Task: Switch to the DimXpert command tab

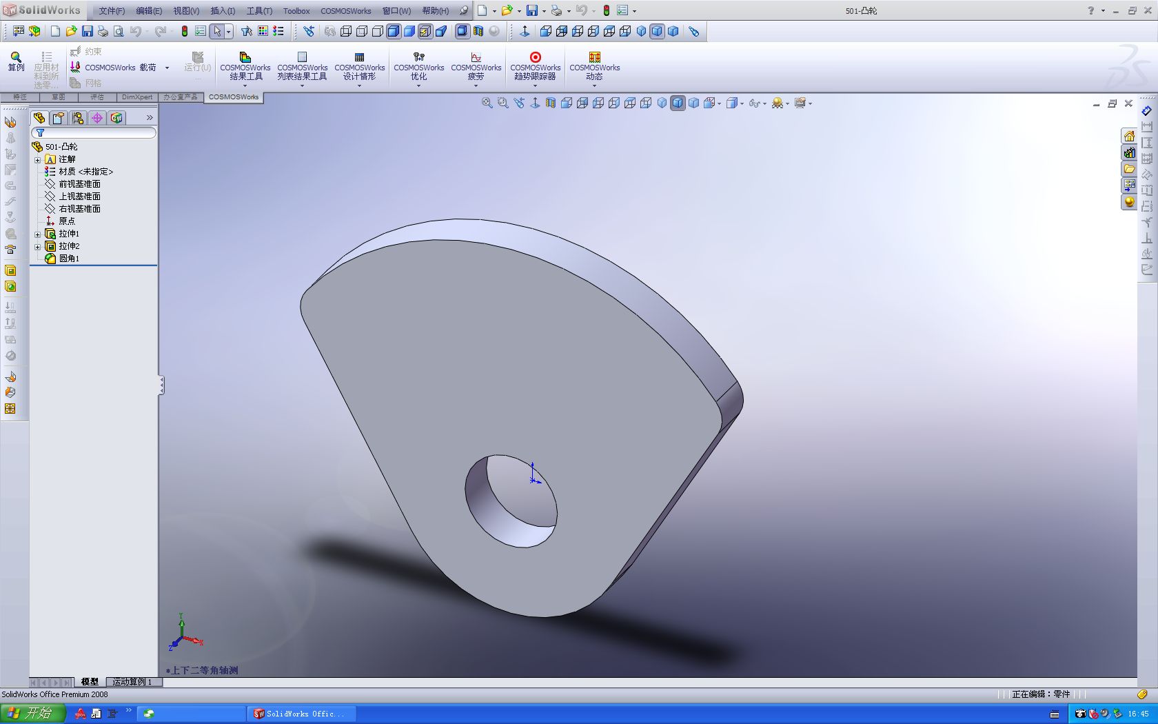Action: point(137,97)
